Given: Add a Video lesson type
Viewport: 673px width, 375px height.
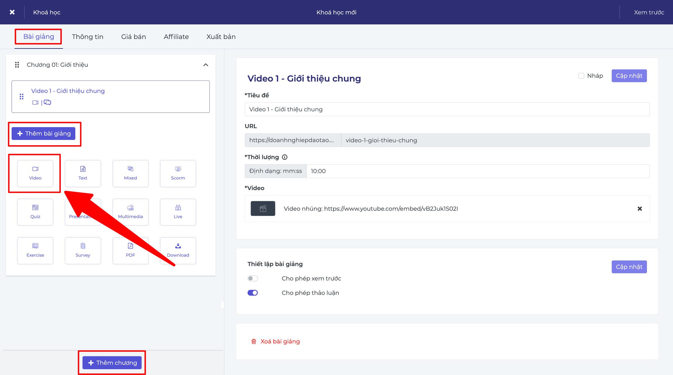Looking at the screenshot, I should point(35,174).
